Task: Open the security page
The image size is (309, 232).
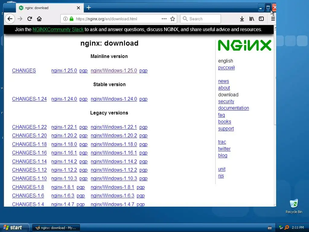Action: 226,101
